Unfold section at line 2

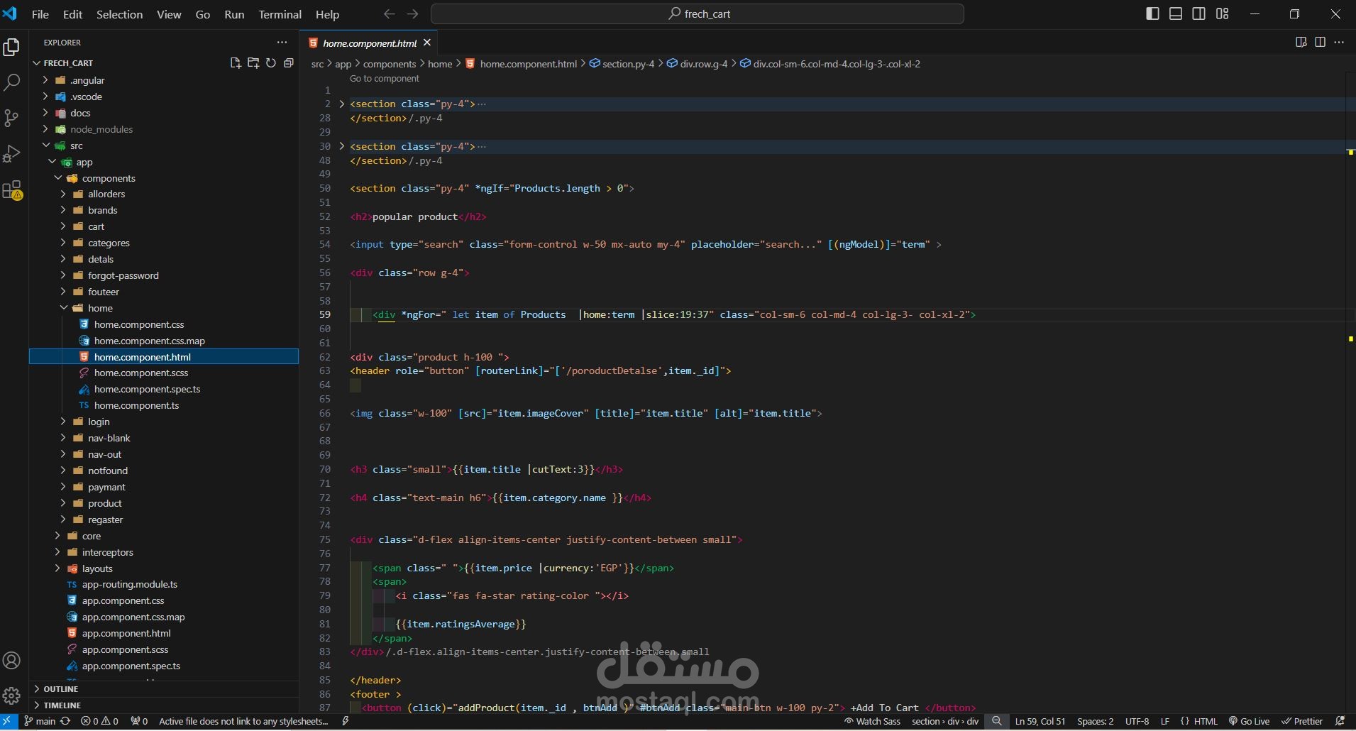341,104
